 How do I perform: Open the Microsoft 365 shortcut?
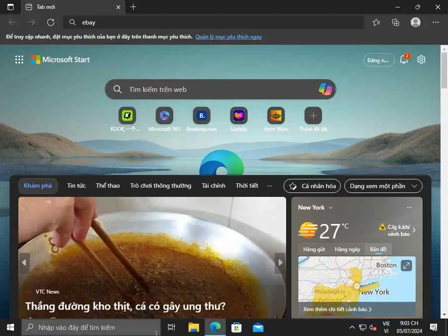[164, 115]
